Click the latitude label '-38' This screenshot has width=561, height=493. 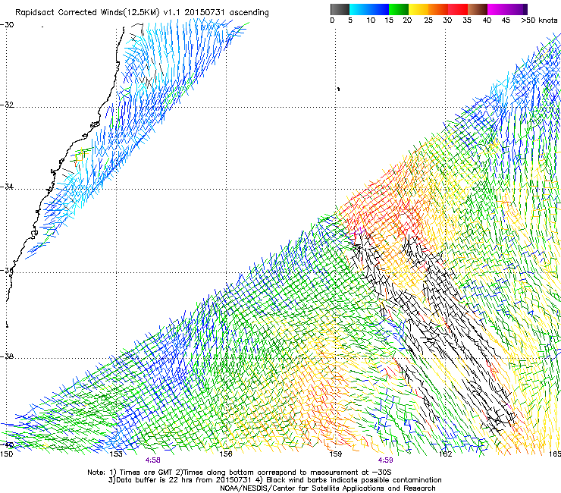[7, 356]
